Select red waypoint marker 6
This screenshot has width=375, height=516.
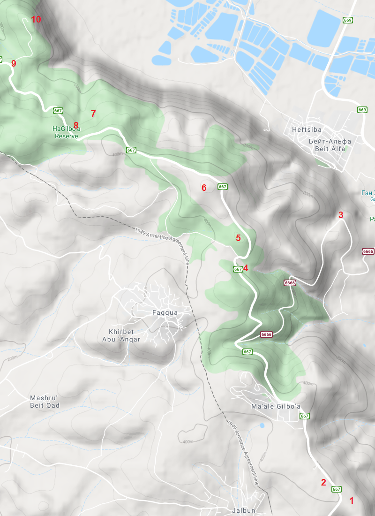[x=204, y=188]
